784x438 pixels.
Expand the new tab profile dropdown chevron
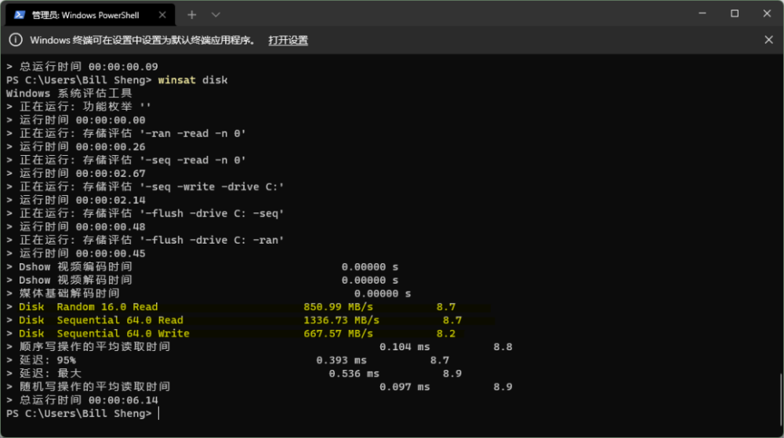216,14
